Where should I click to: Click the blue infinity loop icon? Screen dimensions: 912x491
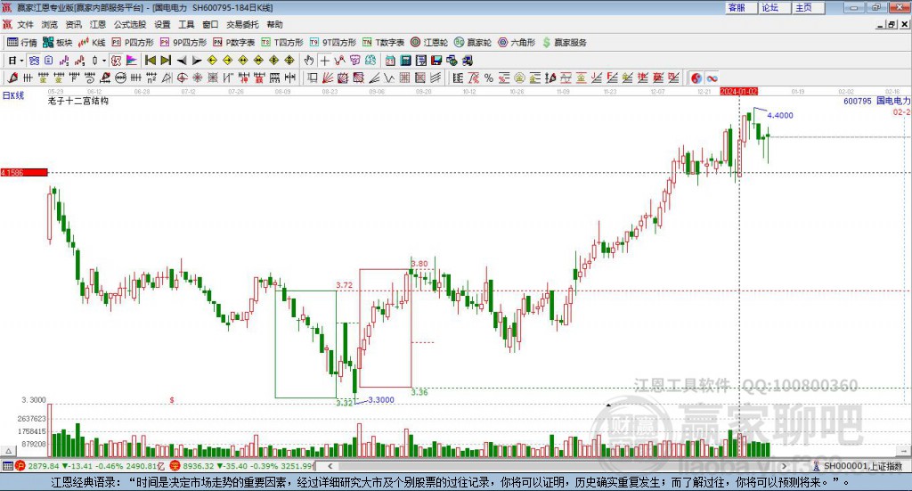[x=712, y=78]
